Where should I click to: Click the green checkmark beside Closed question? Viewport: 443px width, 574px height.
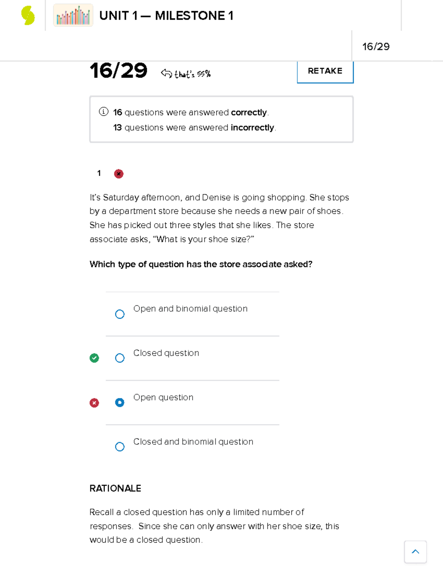tap(94, 358)
